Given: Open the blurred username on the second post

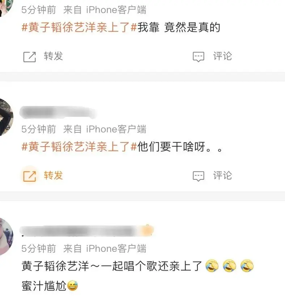Looking at the screenshot, I should click(58, 112).
